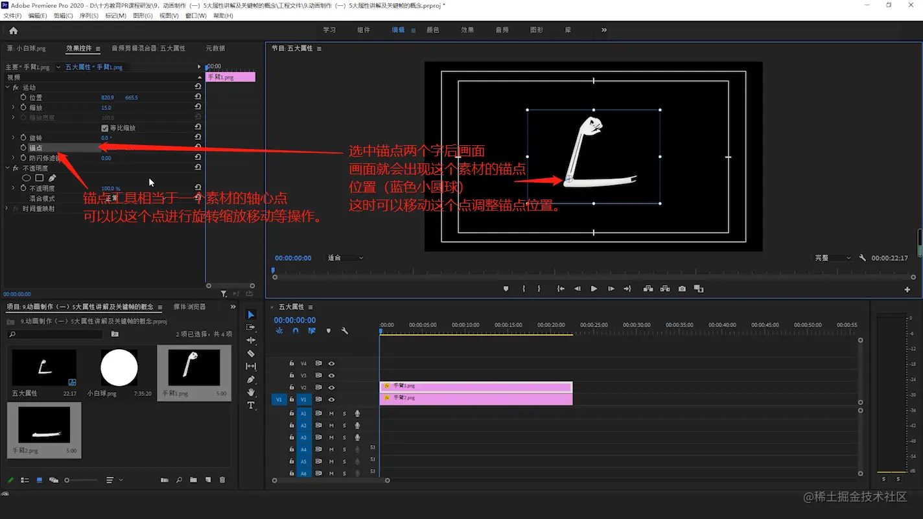Open the program monitor button editor plus

point(907,290)
